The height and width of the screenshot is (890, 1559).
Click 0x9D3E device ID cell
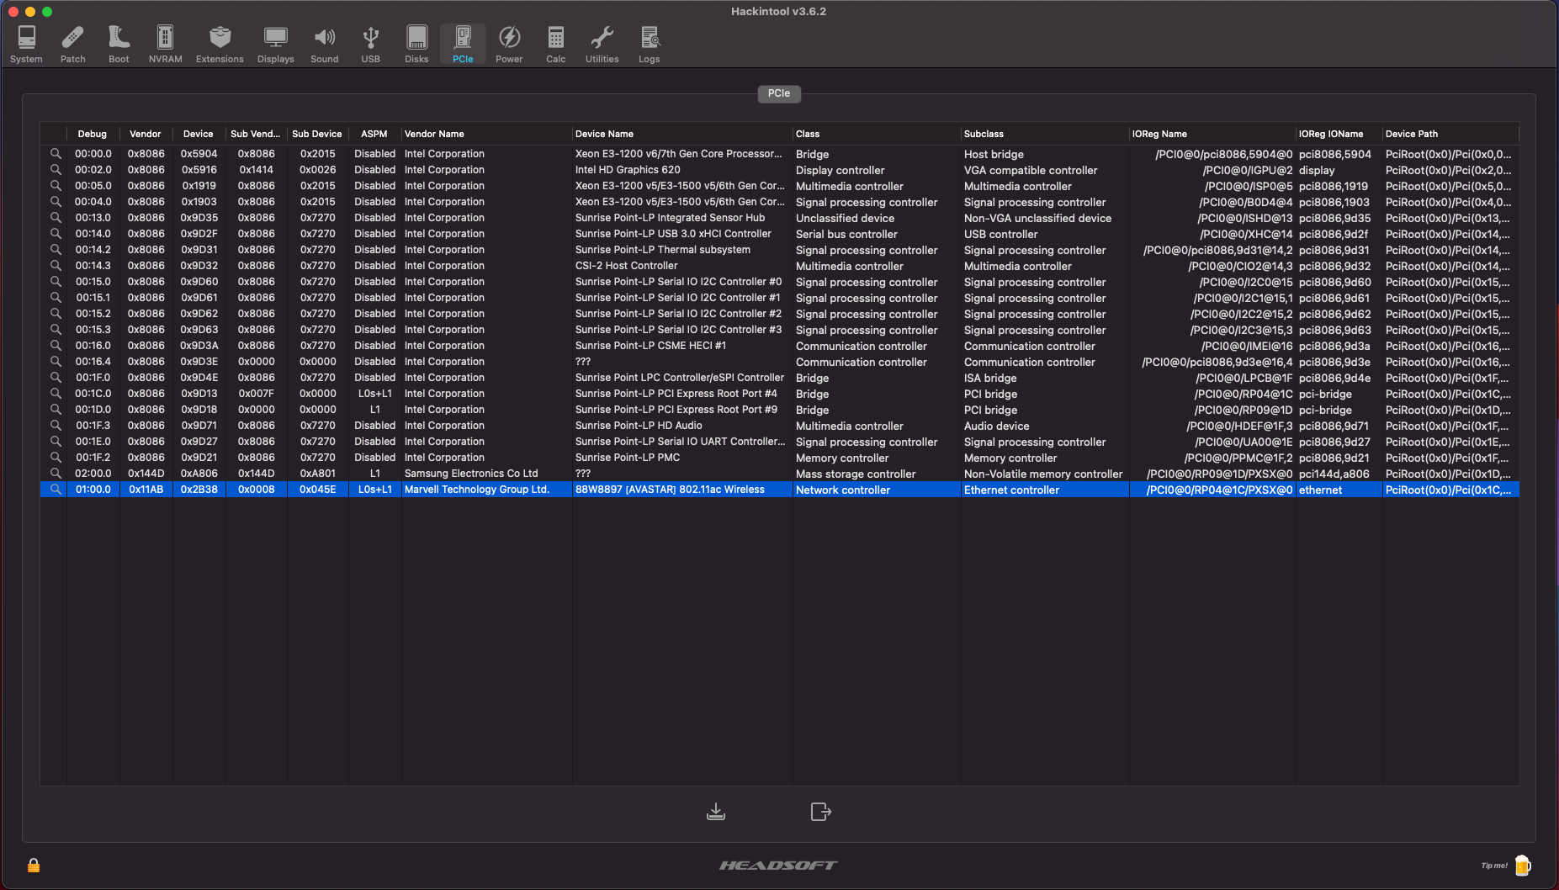click(x=199, y=362)
